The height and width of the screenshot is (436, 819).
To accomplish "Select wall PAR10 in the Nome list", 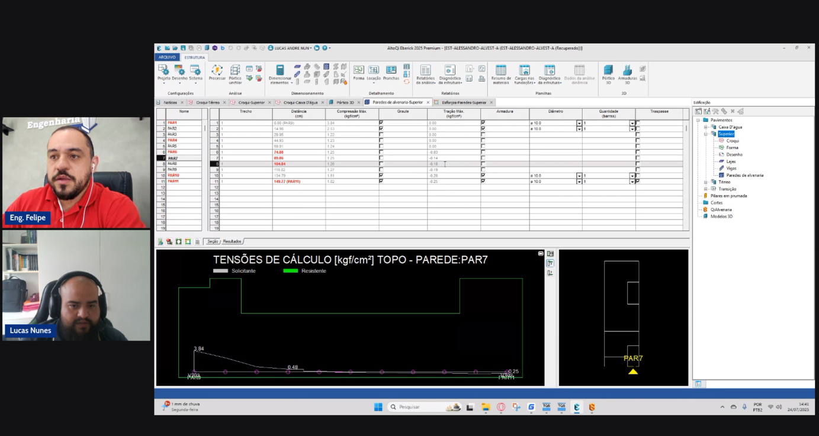I will pyautogui.click(x=173, y=176).
